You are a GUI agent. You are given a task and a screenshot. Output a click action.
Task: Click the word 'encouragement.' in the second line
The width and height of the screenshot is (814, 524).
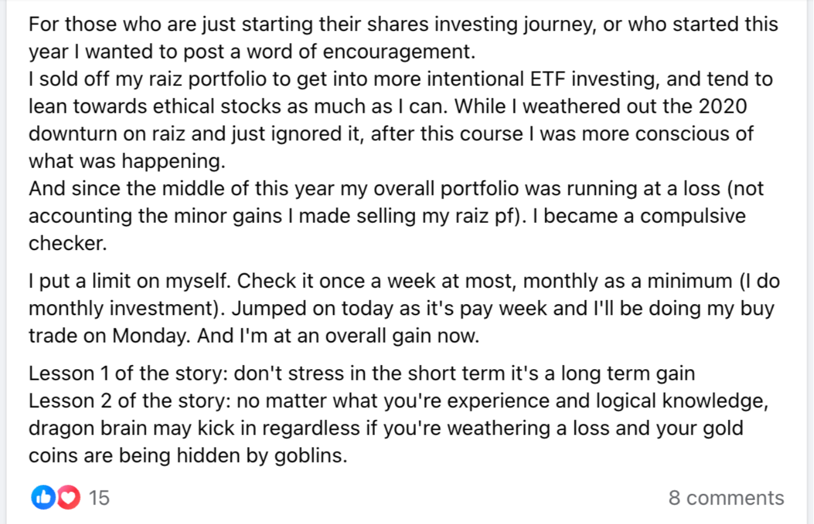click(x=399, y=51)
